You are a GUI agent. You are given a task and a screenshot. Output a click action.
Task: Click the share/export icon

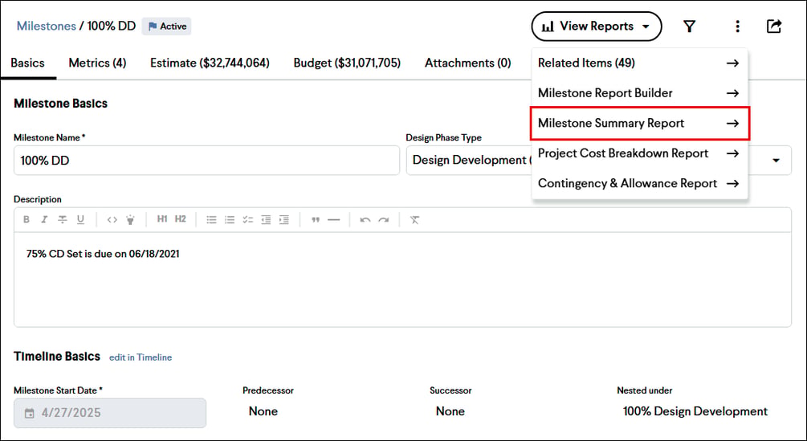coord(774,27)
